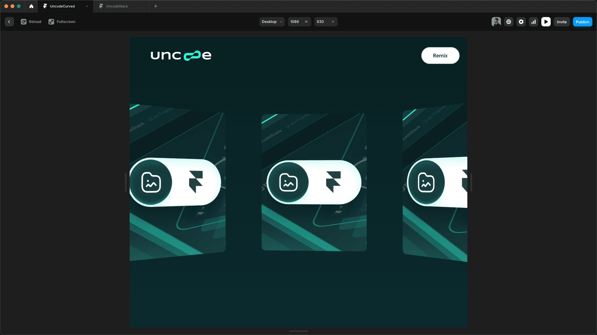597x335 pixels.
Task: Click the Play preview button
Action: tap(546, 22)
